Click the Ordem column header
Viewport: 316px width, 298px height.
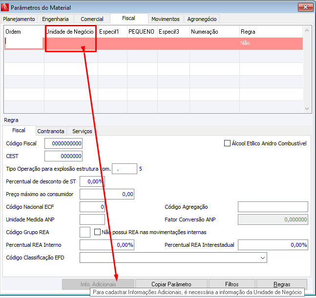click(x=24, y=32)
